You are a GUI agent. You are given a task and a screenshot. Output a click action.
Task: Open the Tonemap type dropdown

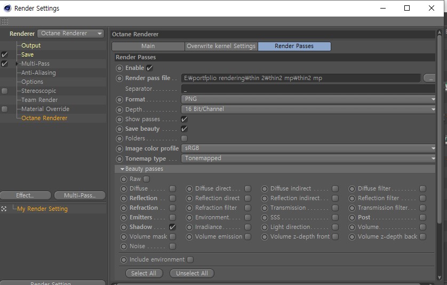308,158
